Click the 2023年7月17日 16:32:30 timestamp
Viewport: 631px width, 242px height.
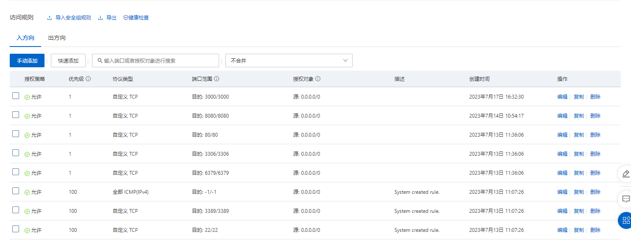coord(496,97)
